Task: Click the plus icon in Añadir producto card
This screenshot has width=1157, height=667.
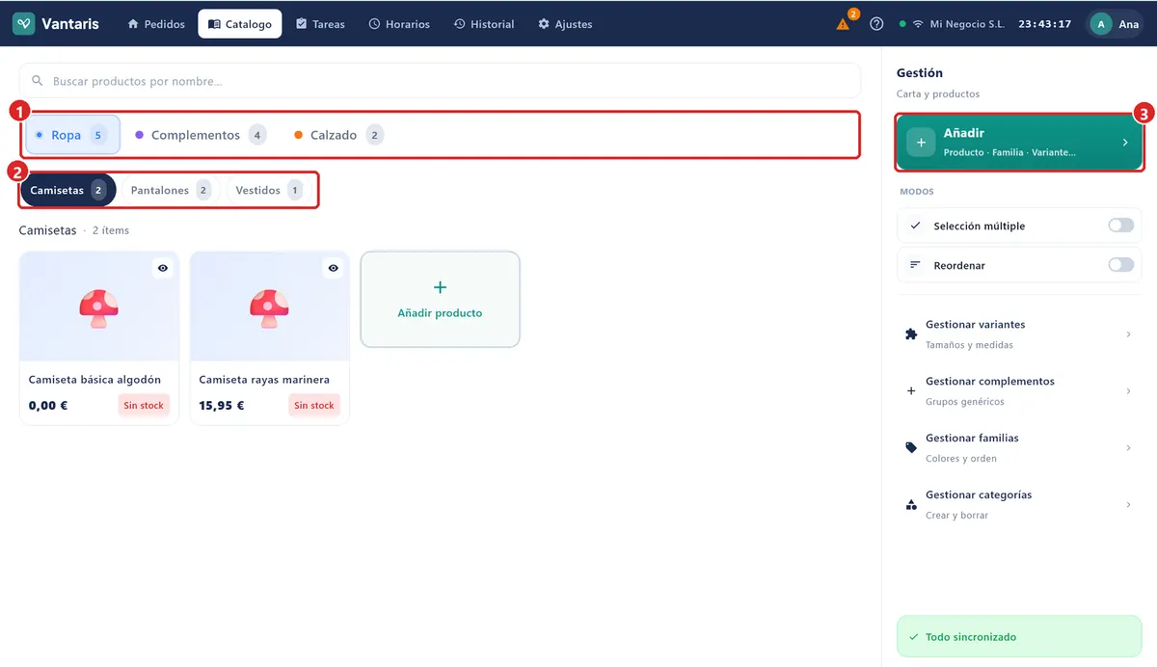Action: pos(440,287)
